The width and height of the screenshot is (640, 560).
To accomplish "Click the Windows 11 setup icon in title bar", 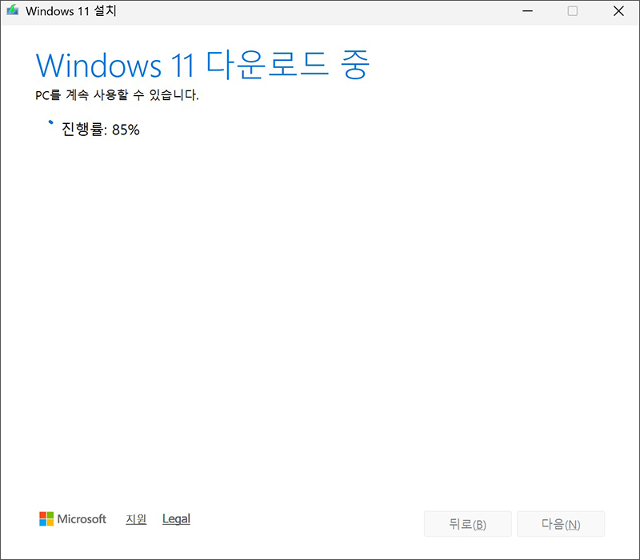I will coord(13,12).
